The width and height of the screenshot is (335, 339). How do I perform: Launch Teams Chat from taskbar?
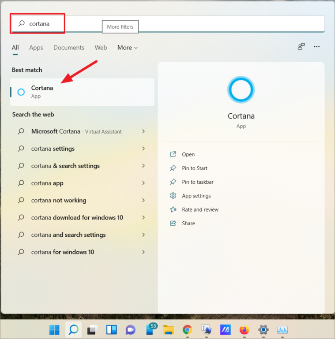click(131, 330)
